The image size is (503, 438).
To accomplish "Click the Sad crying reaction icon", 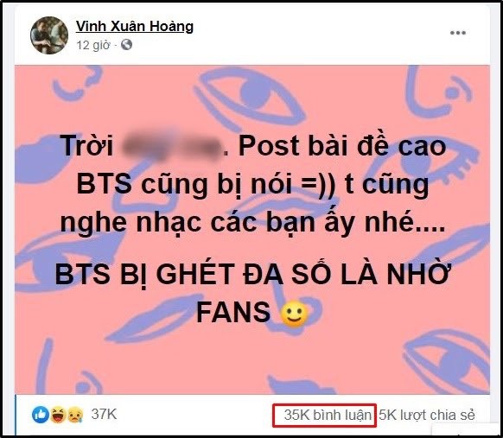I will (75, 415).
